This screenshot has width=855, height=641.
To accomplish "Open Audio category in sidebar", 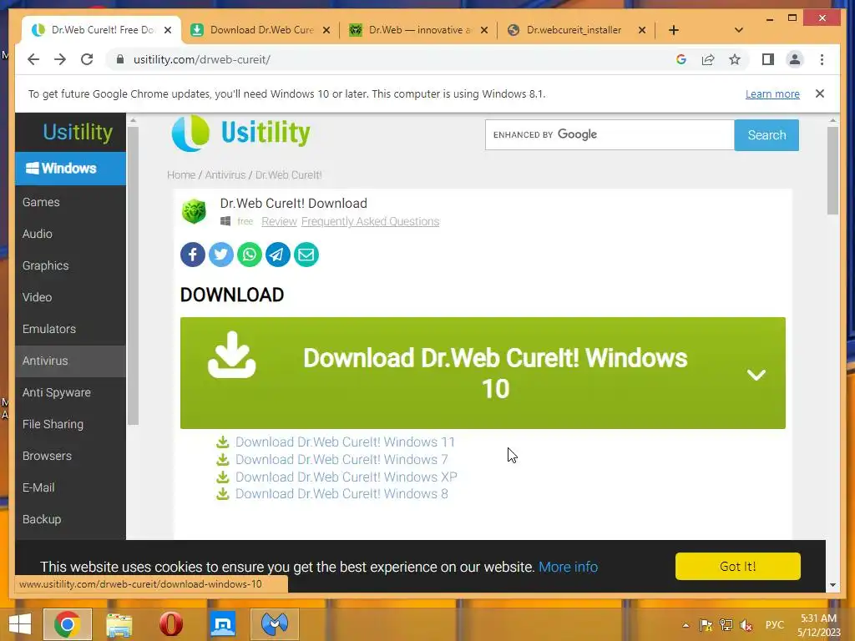I will (70, 234).
